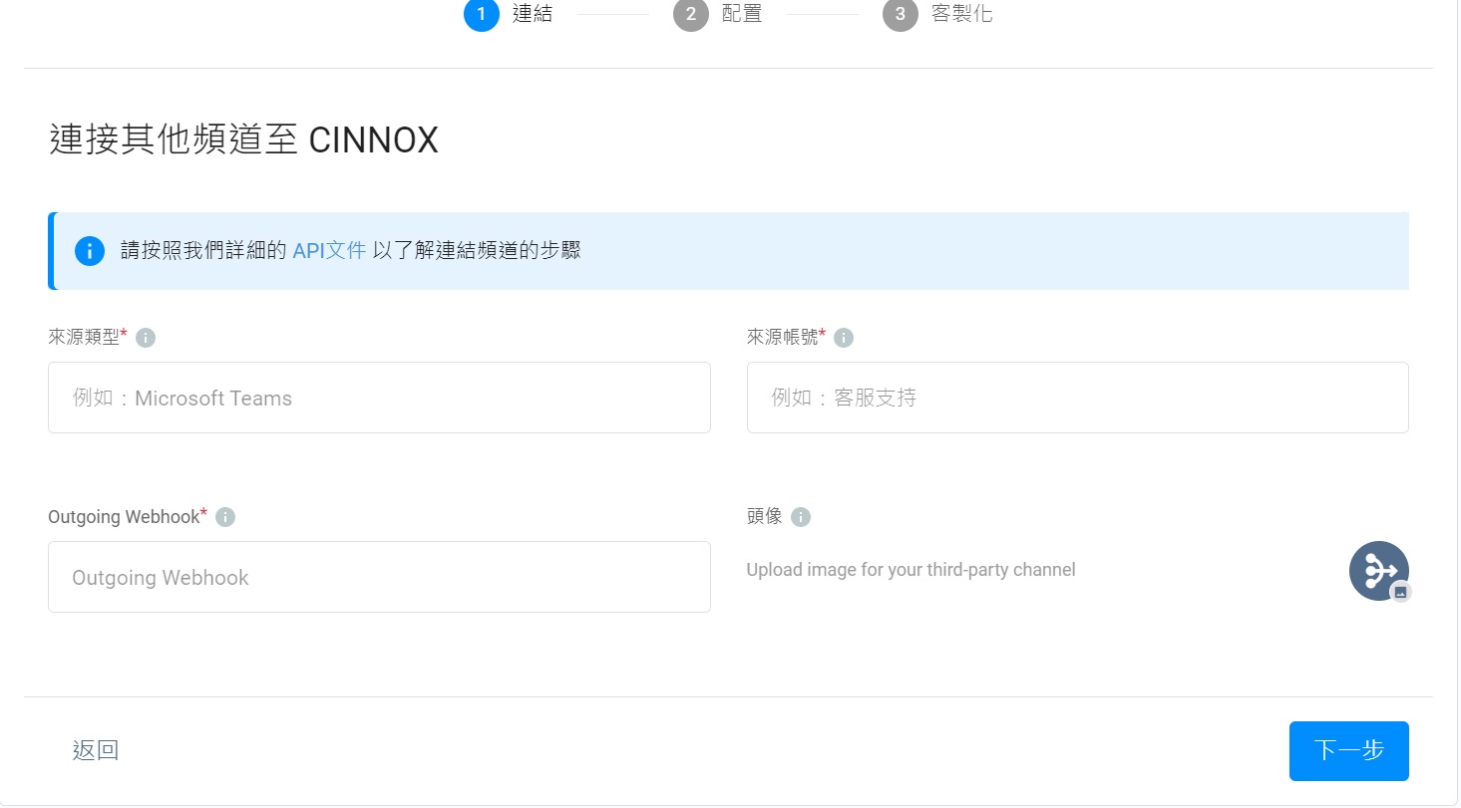Screen dimensions: 1461x808
Task: Select step 1 連結 in the stepper
Action: coord(509,14)
